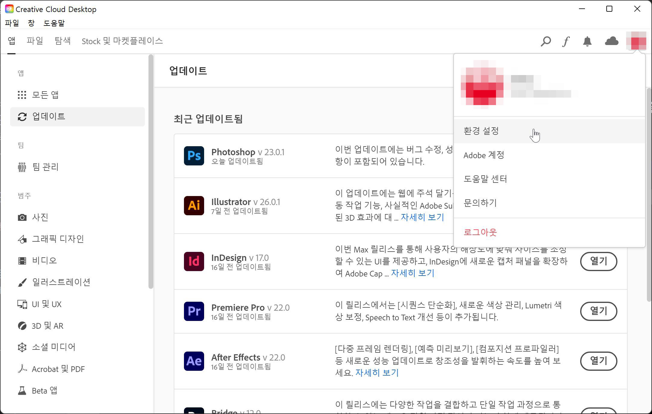Click 자세히 보기 link for After Effects

point(377,373)
